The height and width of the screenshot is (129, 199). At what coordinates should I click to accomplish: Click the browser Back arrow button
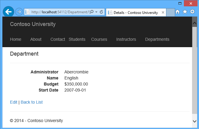(x=8, y=12)
